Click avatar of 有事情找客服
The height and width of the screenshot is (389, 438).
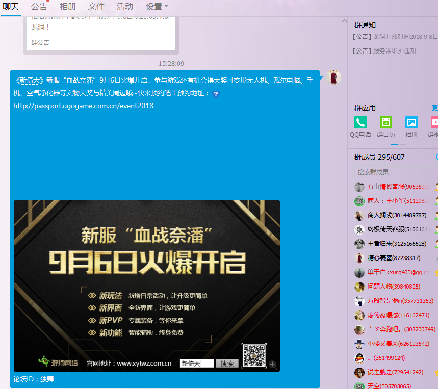coord(359,187)
